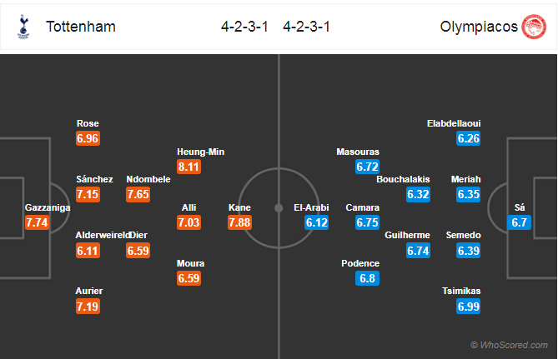
Task: Select Heung-Min's 8.11 rating badge
Action: pos(189,167)
